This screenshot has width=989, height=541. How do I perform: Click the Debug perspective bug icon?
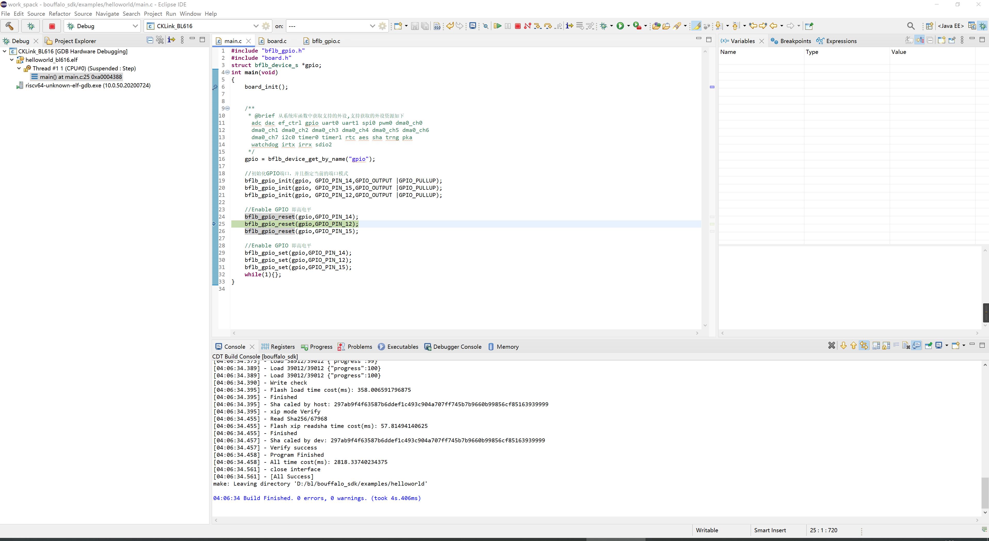pos(983,26)
